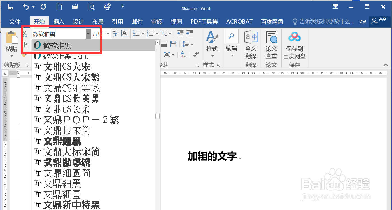Save the document with the floppy disk icon
This screenshot has width=392, height=210.
tap(11, 7)
